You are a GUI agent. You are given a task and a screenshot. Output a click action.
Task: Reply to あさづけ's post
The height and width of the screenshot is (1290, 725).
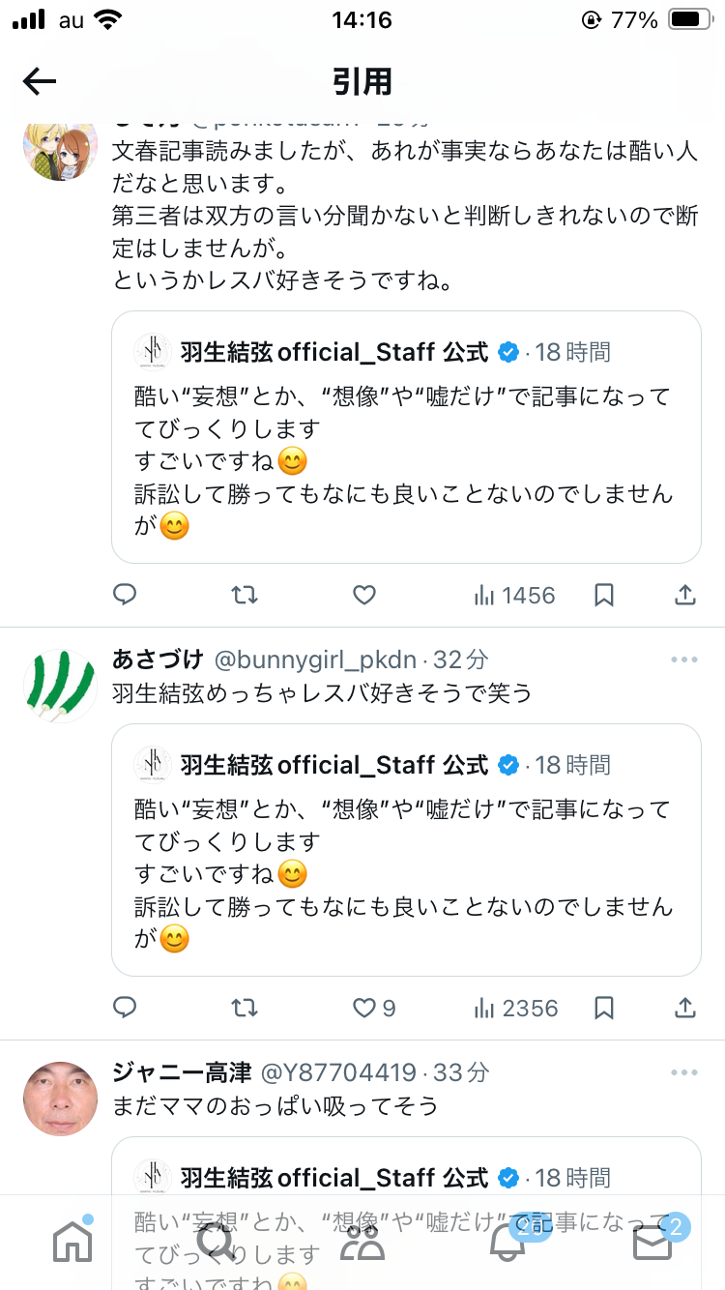(125, 1008)
